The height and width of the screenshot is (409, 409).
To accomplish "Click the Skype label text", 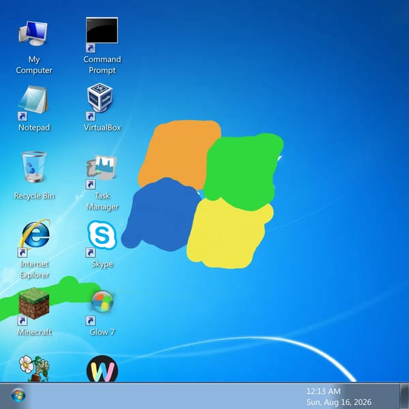I will [x=102, y=264].
